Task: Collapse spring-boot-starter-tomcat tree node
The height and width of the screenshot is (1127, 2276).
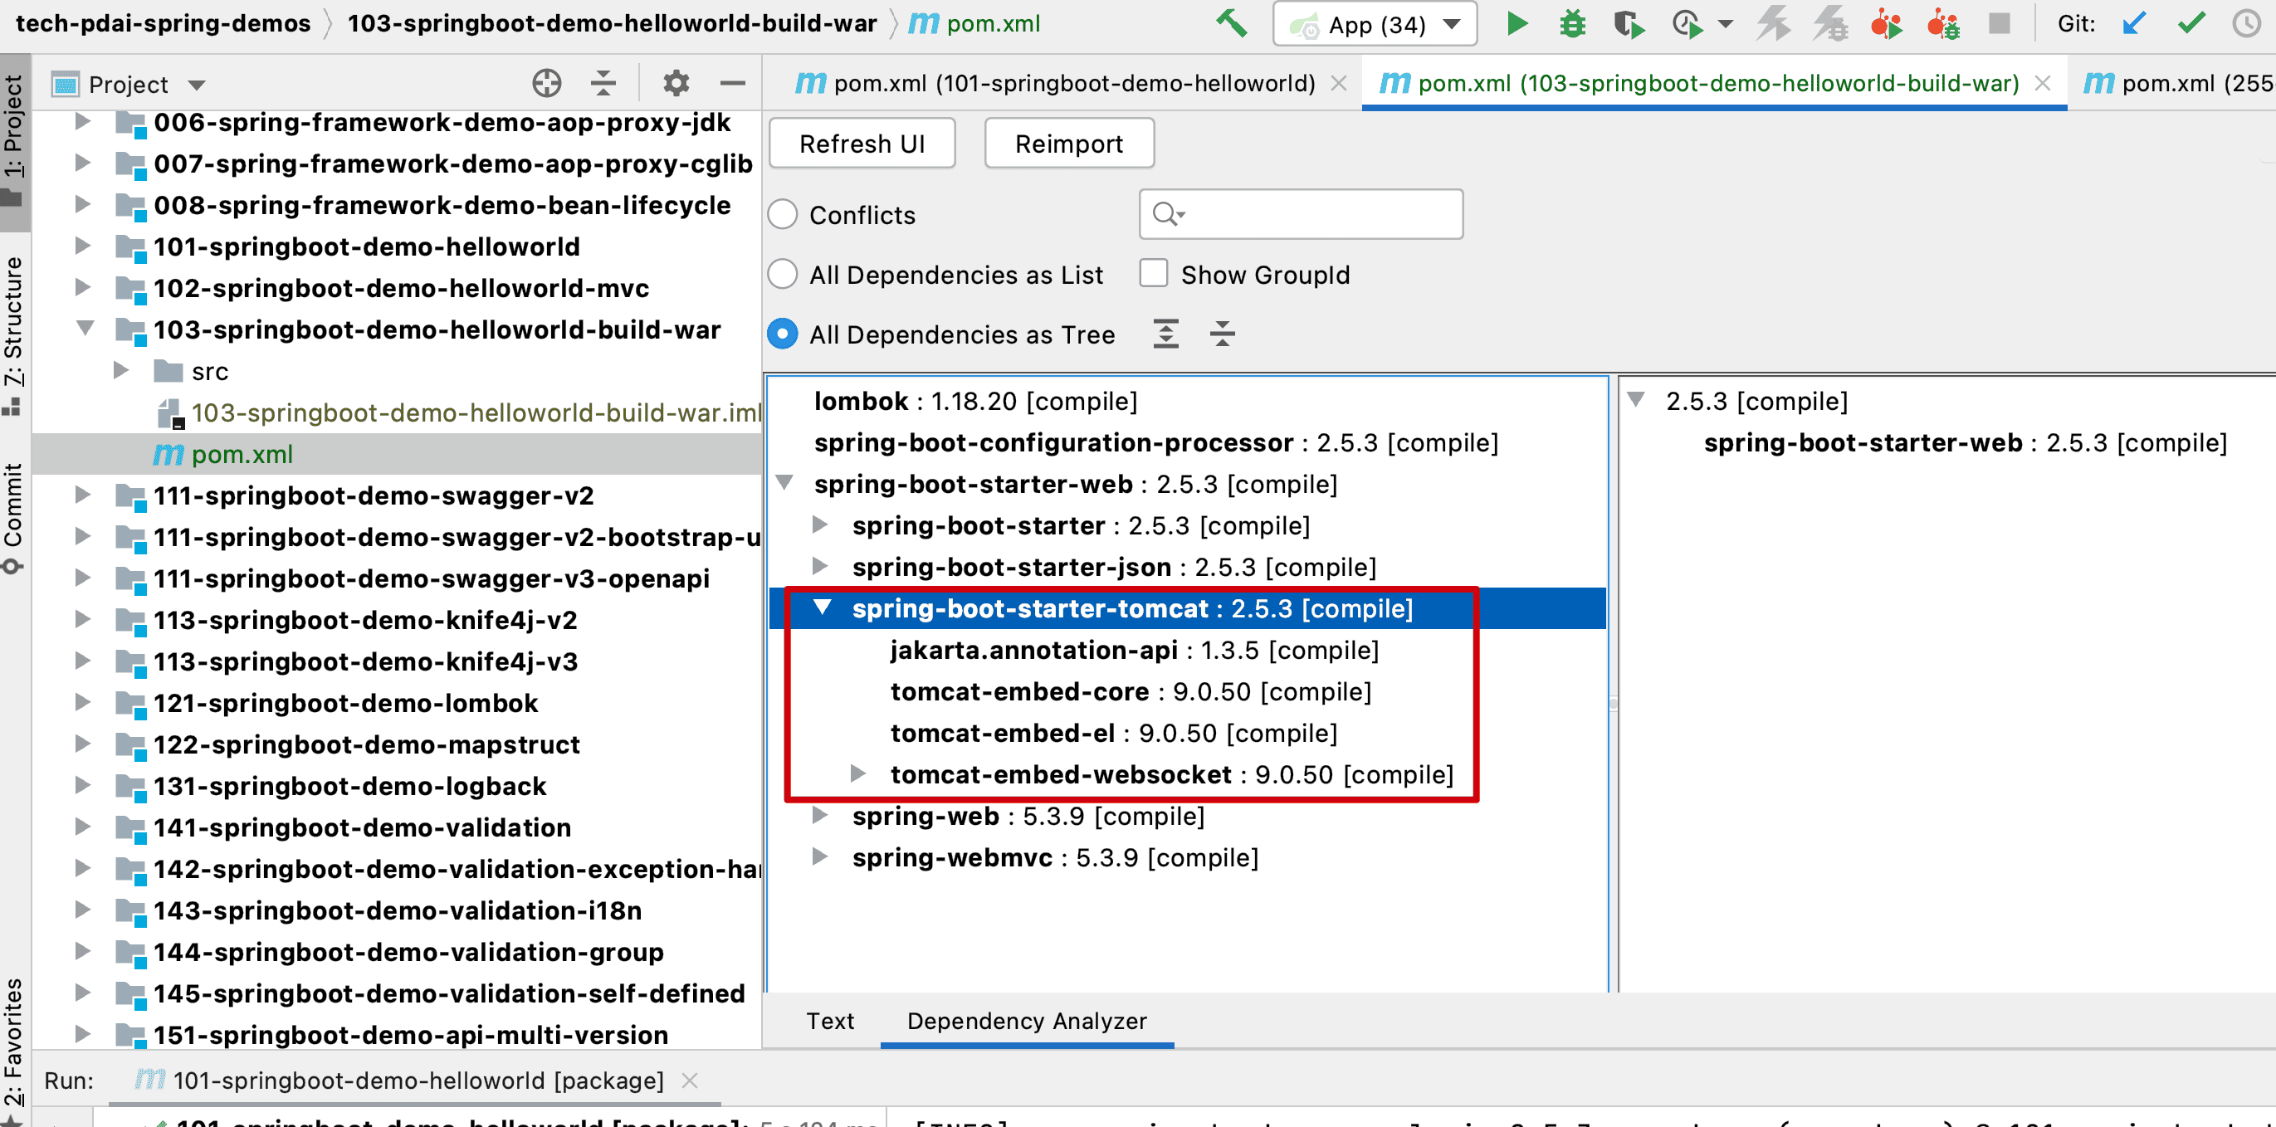Action: pyautogui.click(x=823, y=607)
